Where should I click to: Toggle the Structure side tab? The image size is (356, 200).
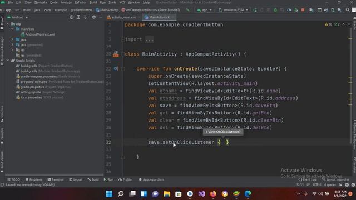(x=2, y=114)
